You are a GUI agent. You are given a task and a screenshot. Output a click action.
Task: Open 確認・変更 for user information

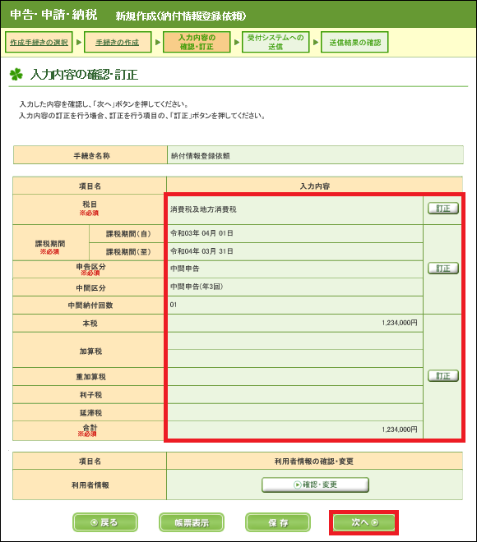pos(315,485)
